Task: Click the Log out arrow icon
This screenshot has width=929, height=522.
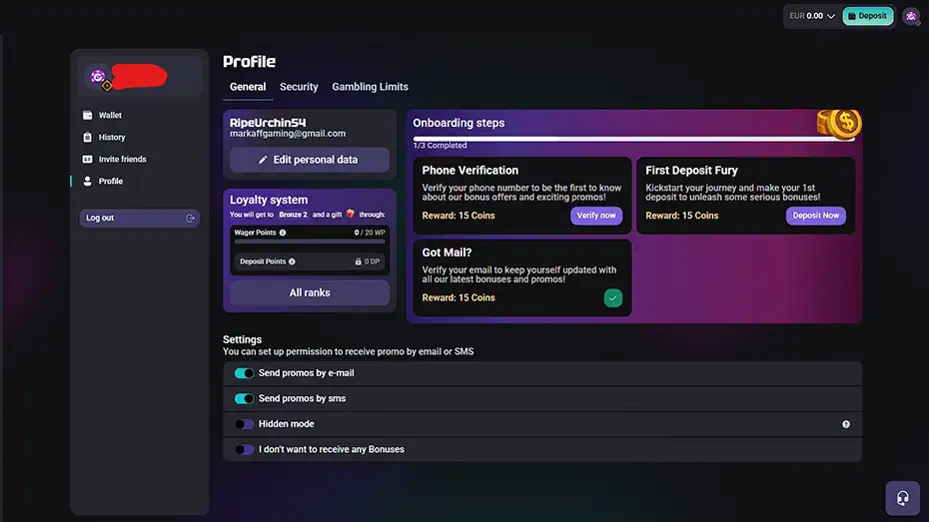Action: tap(190, 218)
